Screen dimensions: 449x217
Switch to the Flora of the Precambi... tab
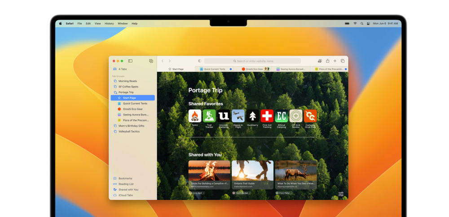(329, 69)
